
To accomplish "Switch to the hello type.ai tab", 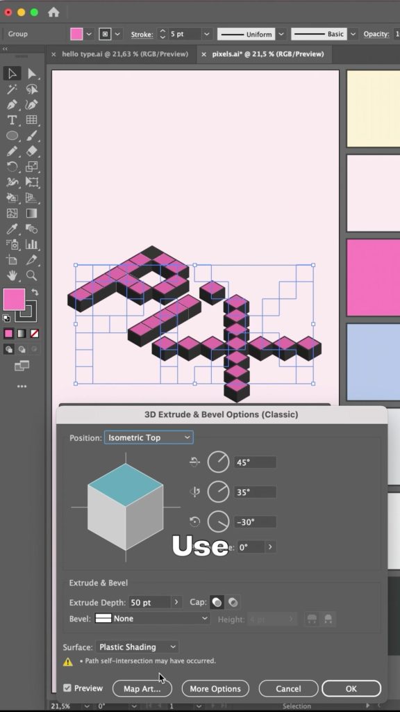I will pyautogui.click(x=125, y=54).
